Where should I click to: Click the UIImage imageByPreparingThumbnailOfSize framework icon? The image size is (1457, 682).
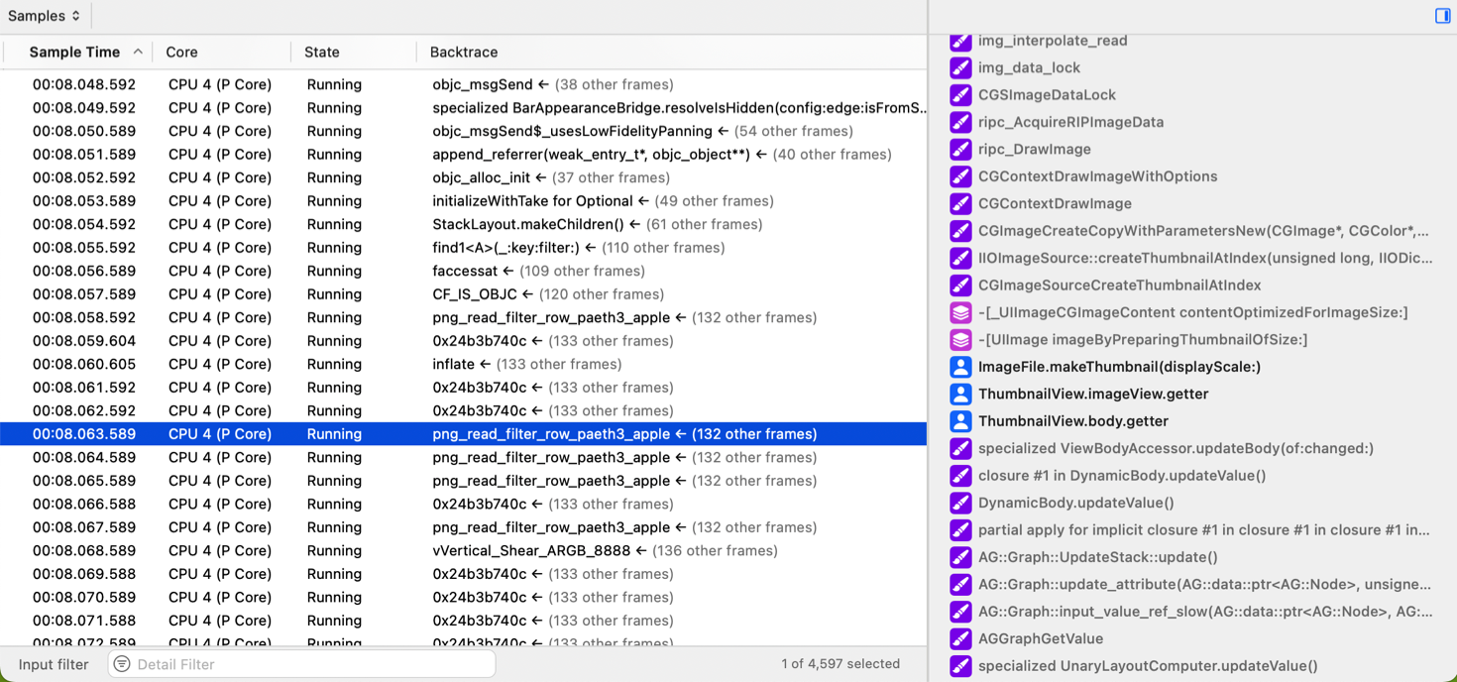pos(960,339)
